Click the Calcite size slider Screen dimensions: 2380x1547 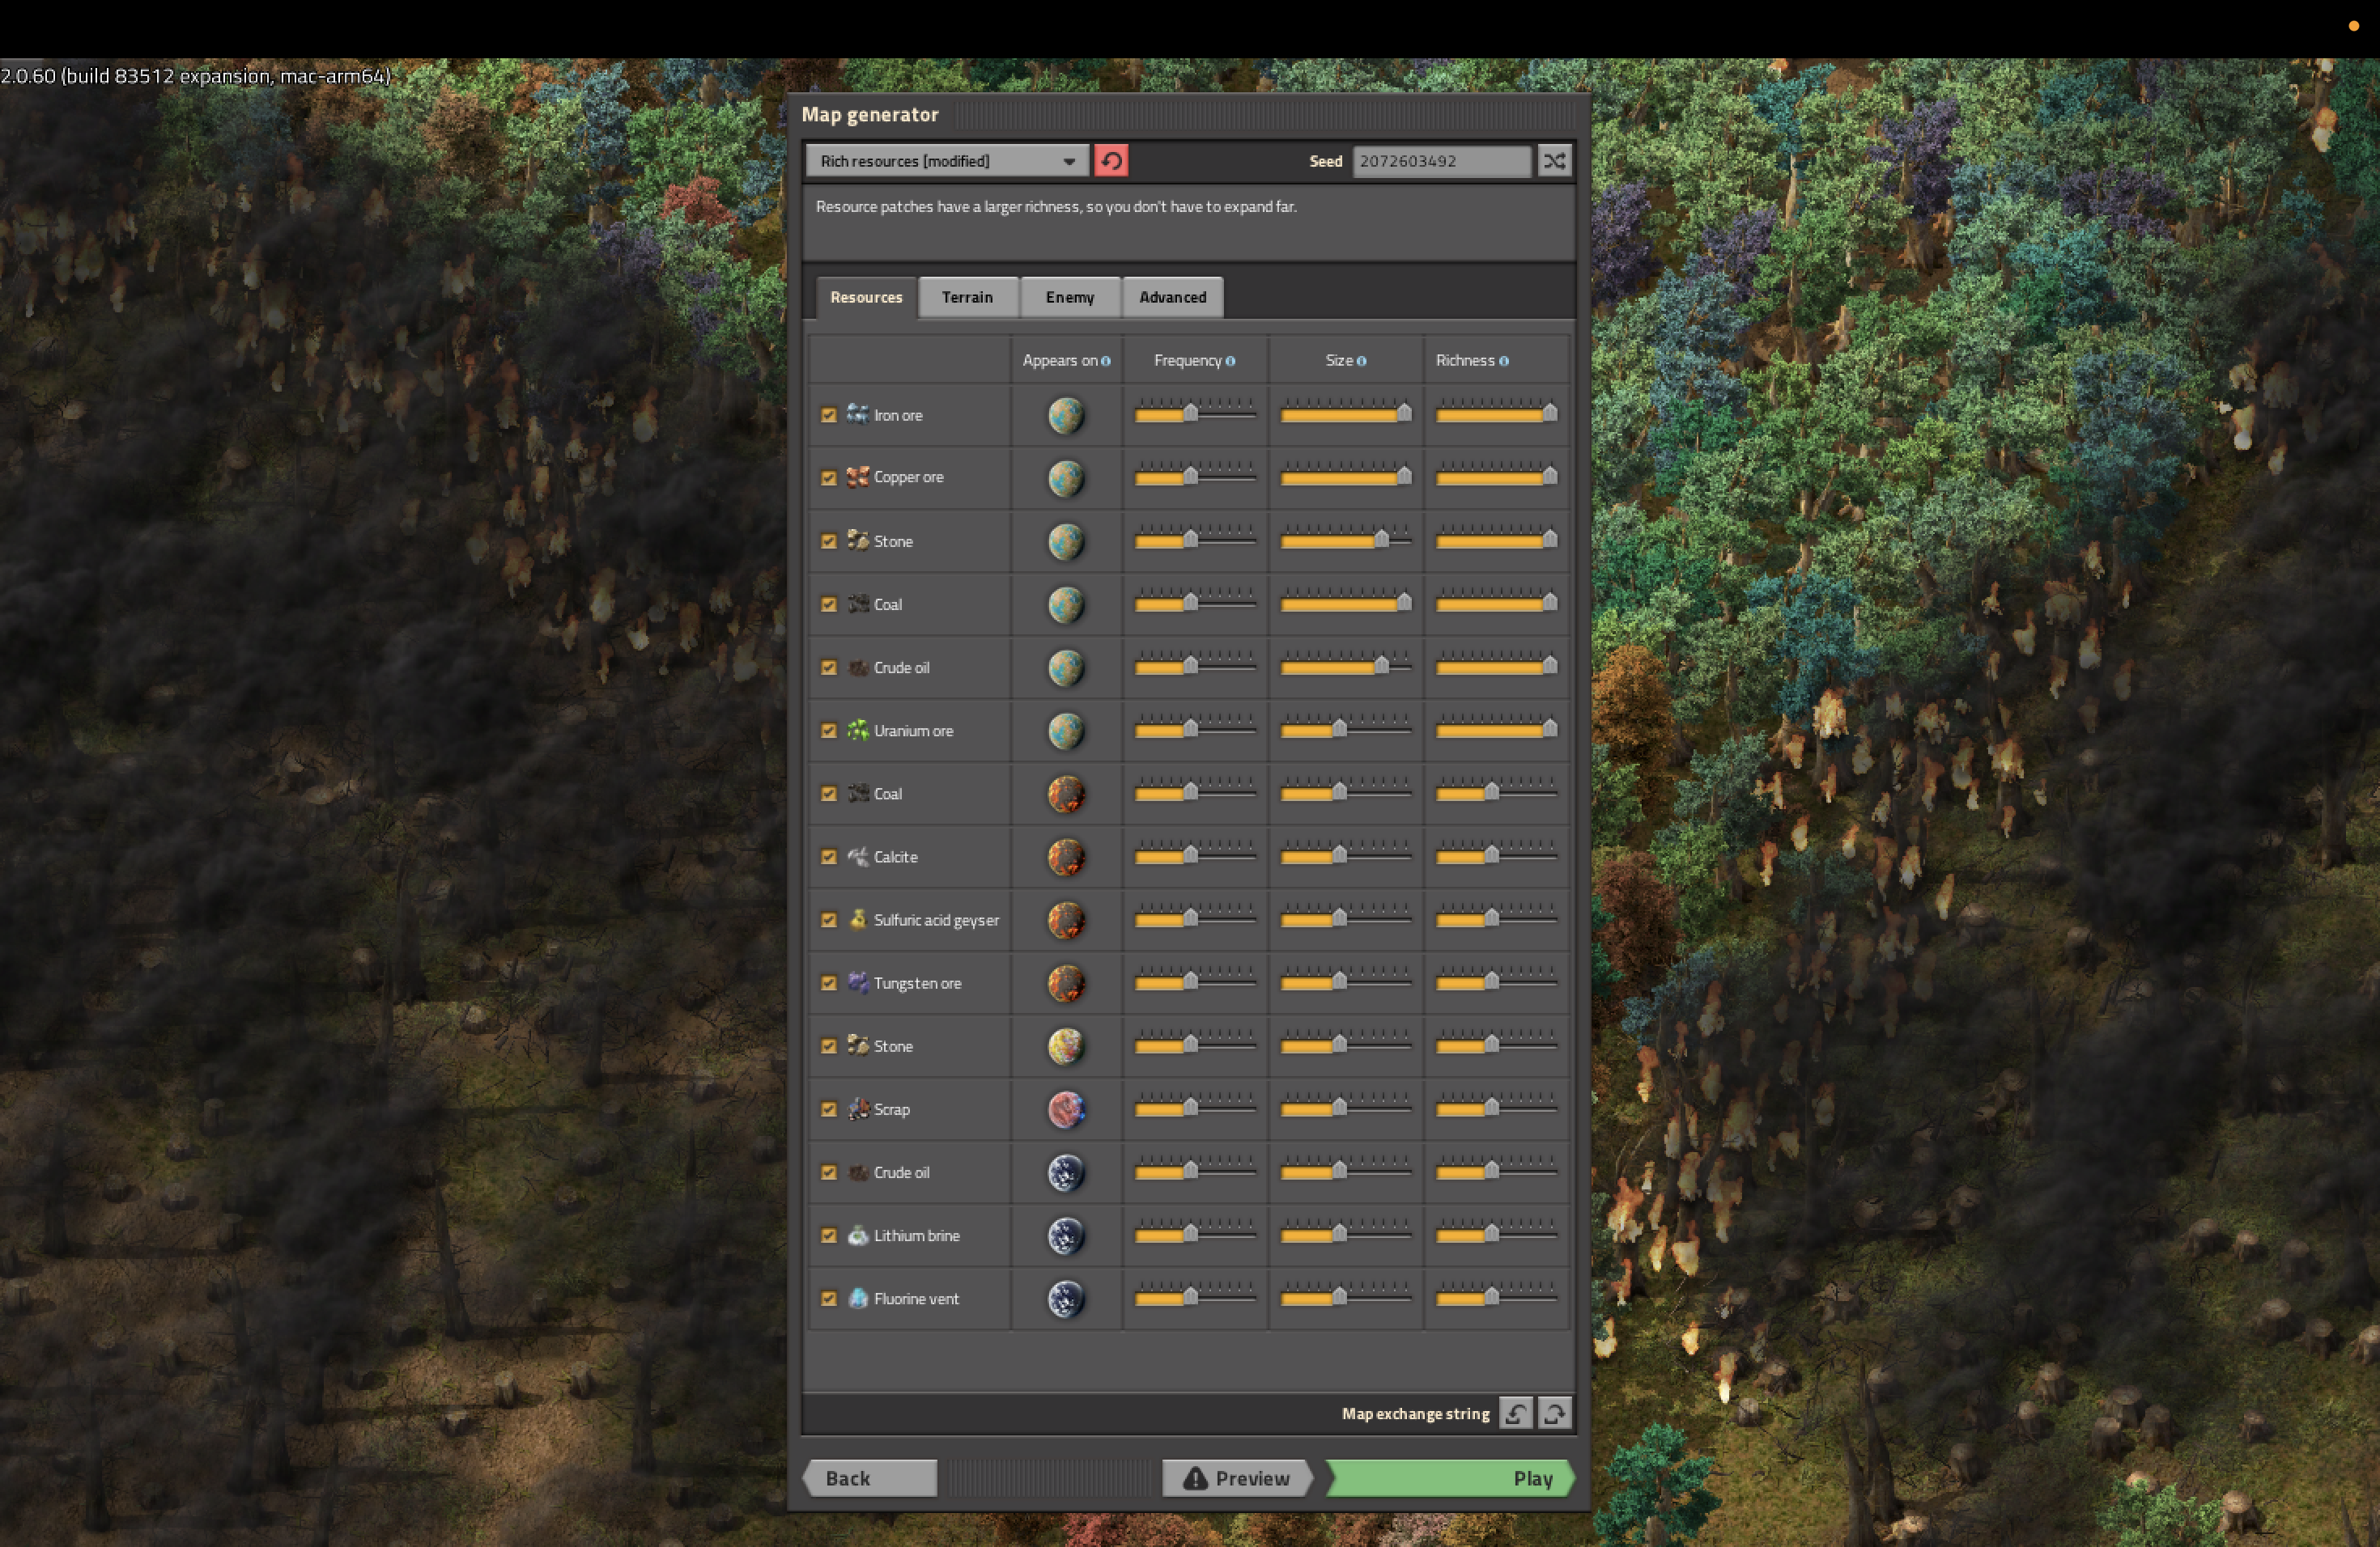pyautogui.click(x=1346, y=854)
